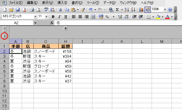The image size is (182, 110).
Task: Apply percent style format
Action: click(x=107, y=17)
